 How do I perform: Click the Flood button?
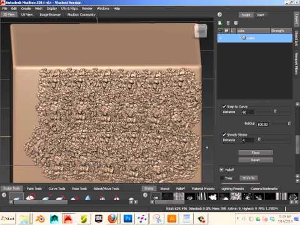[x=256, y=152]
